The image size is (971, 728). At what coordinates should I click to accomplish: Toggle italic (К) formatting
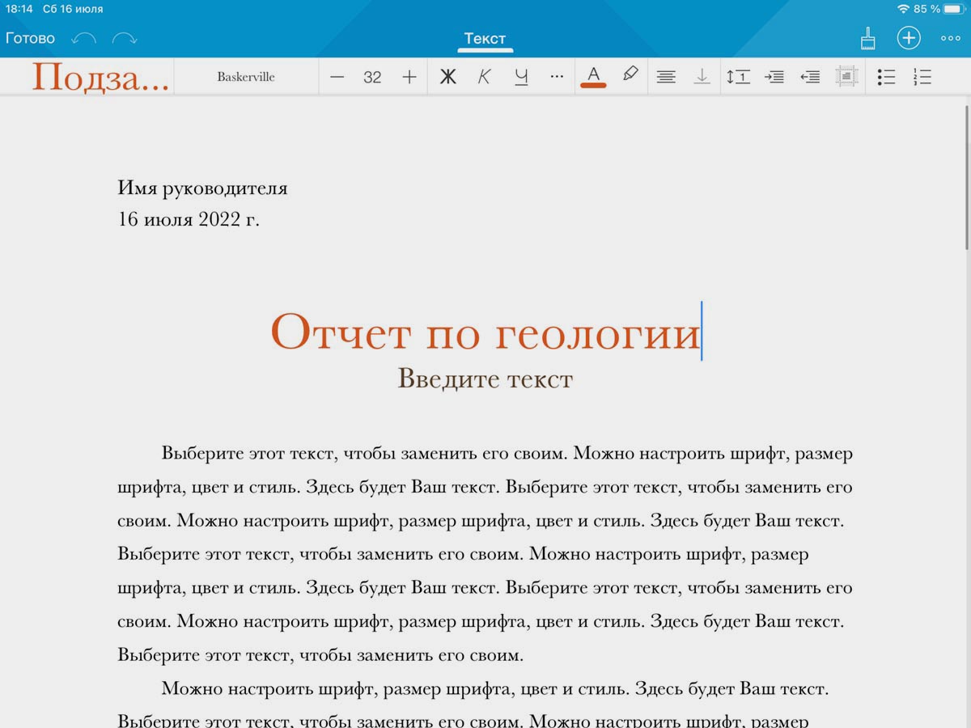[484, 77]
